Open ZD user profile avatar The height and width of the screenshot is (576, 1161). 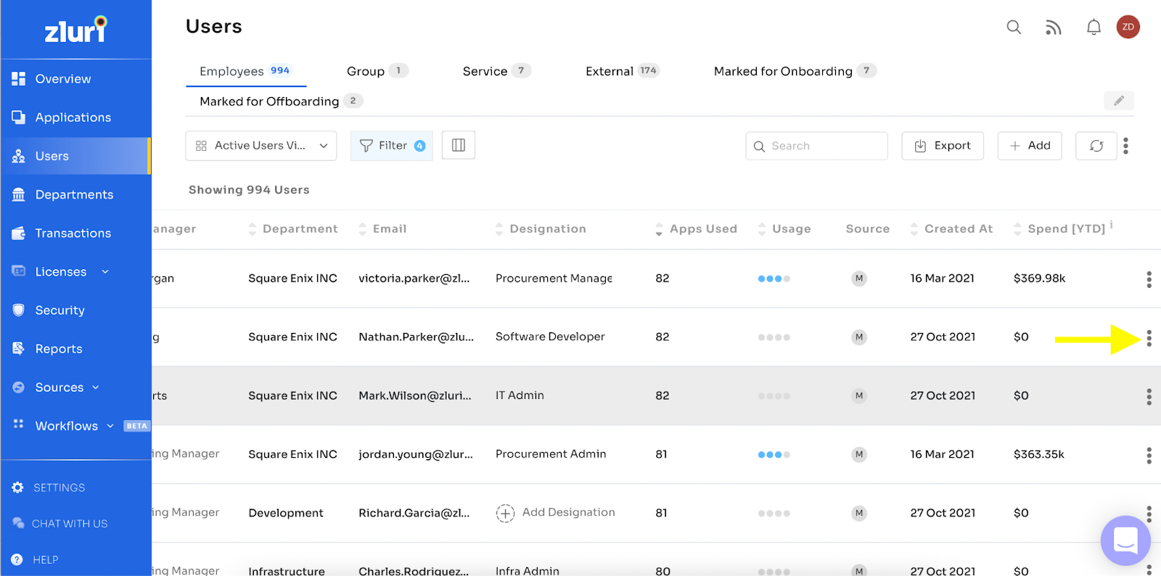click(1128, 27)
